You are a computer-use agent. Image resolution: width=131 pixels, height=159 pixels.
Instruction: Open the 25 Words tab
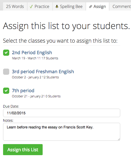point(15,6)
